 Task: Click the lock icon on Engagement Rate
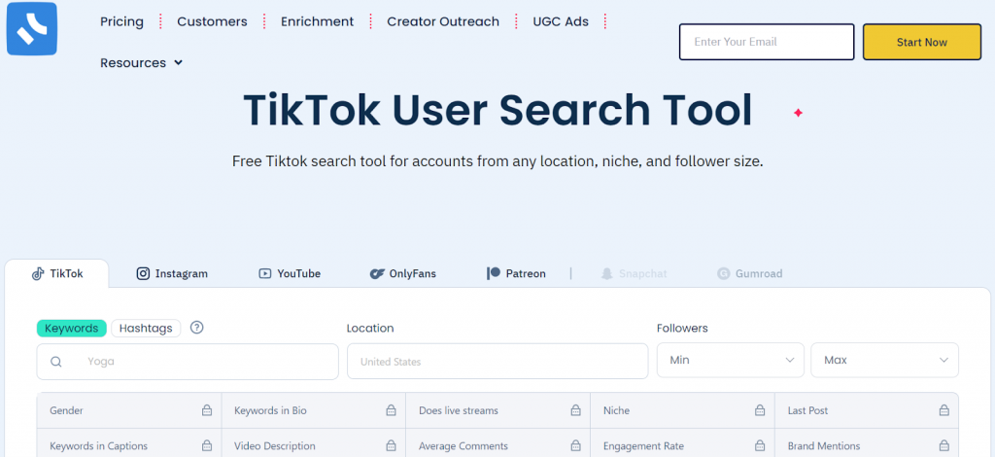point(760,445)
